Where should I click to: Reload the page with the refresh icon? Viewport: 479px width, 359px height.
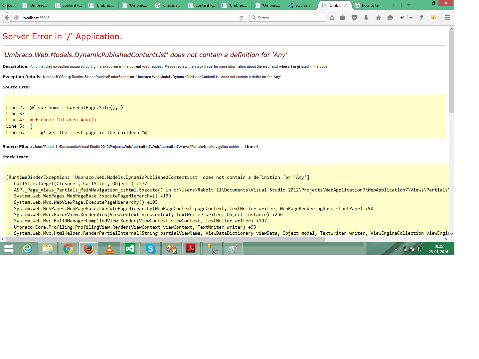(x=241, y=18)
